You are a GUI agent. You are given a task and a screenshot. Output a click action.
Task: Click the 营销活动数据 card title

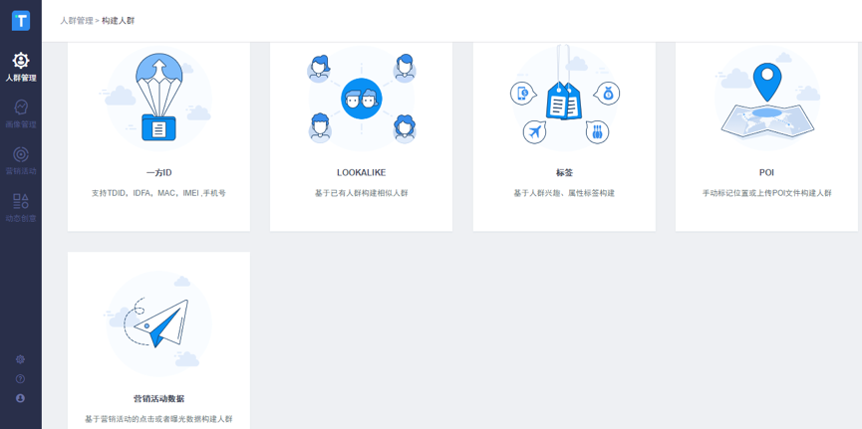[x=158, y=399]
